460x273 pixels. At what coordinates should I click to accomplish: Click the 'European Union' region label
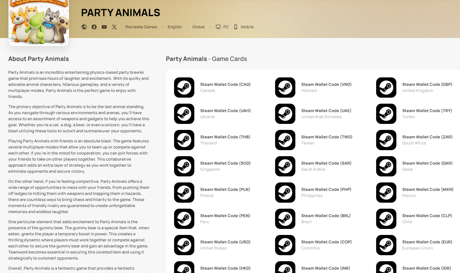pos(417,248)
